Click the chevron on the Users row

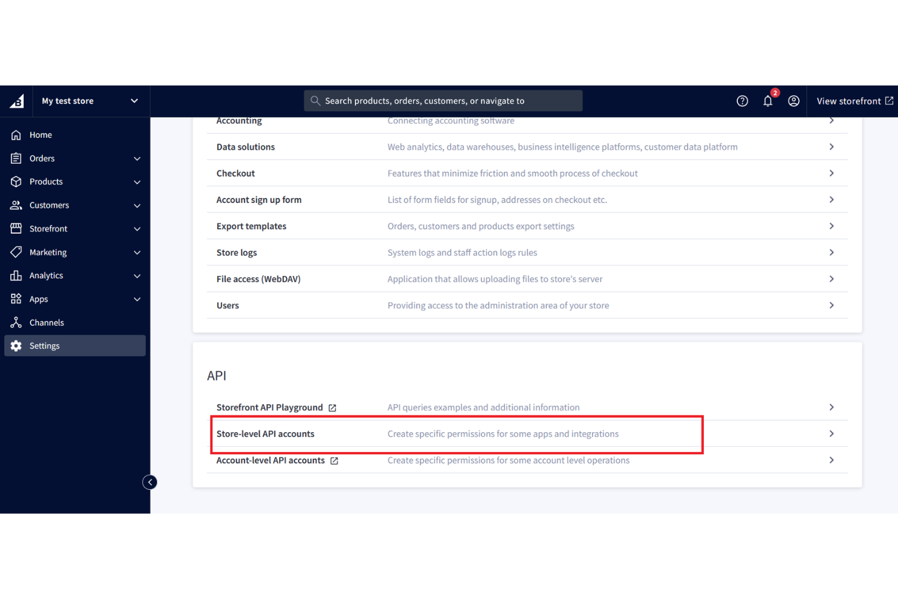click(x=832, y=305)
